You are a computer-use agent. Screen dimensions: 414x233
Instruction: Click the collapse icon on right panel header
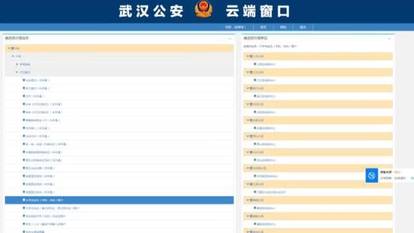[x=389, y=39]
